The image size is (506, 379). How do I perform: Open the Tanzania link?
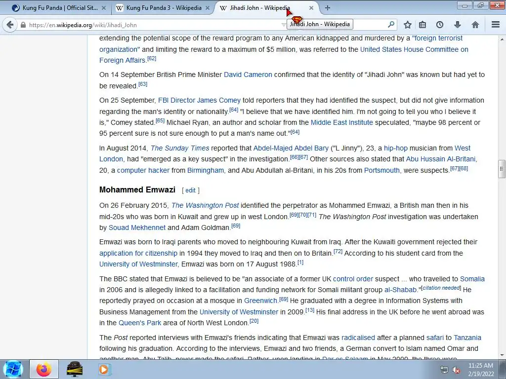[467, 338]
